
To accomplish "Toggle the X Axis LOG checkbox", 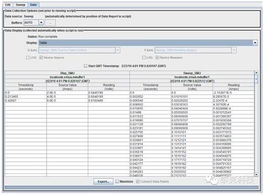I will (x=28, y=58).
